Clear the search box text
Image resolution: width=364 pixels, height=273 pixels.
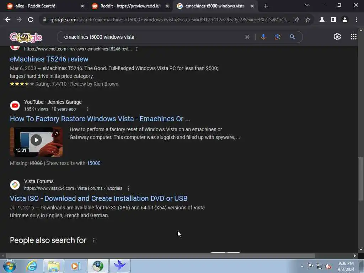(247, 37)
